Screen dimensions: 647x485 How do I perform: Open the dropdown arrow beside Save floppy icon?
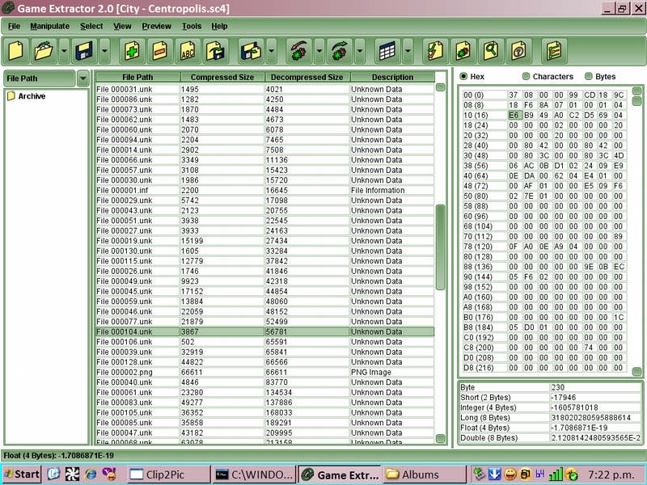(105, 51)
